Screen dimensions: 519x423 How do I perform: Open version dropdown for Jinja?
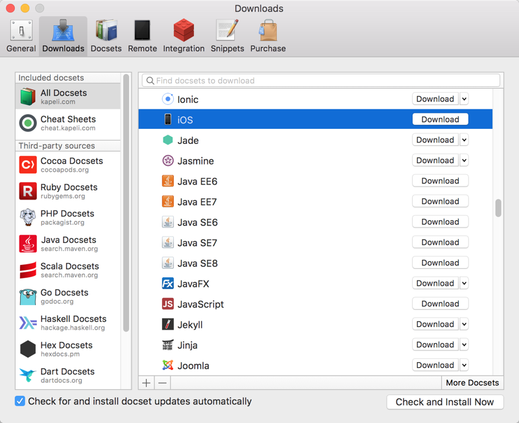coord(464,345)
